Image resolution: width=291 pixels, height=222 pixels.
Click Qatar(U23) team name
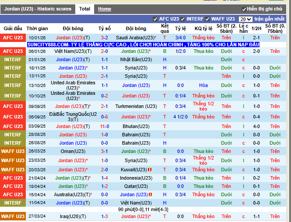pyautogui.click(x=136, y=186)
